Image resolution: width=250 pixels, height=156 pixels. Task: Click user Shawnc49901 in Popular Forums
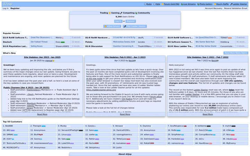click(62, 46)
